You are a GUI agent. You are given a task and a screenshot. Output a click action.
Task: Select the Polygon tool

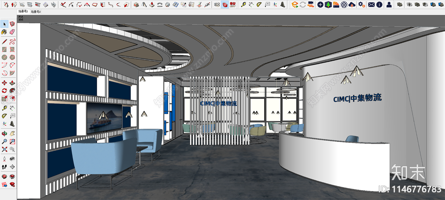(x=12, y=57)
